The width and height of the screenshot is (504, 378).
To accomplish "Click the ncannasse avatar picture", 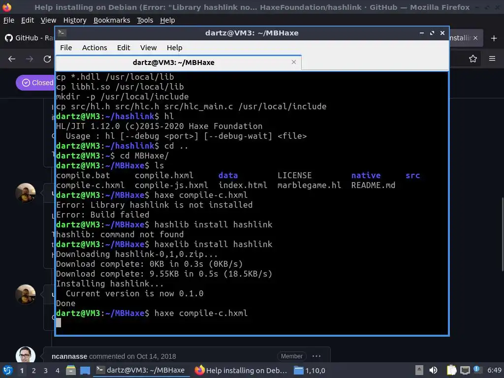I will click(x=26, y=355).
